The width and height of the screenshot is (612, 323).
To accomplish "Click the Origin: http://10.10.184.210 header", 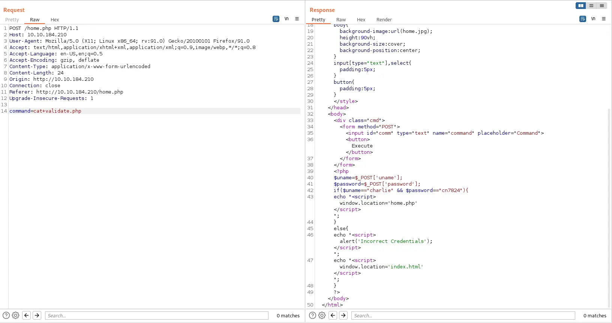I will point(51,79).
